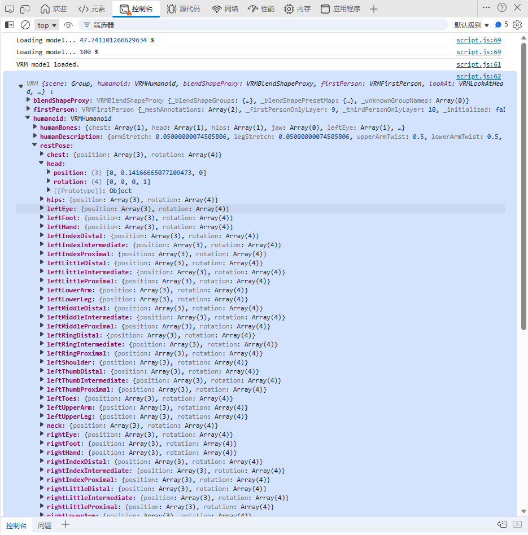Click the console vertical scrollbar thumb
Image resolution: width=528 pixels, height=535 pixels.
[523, 186]
